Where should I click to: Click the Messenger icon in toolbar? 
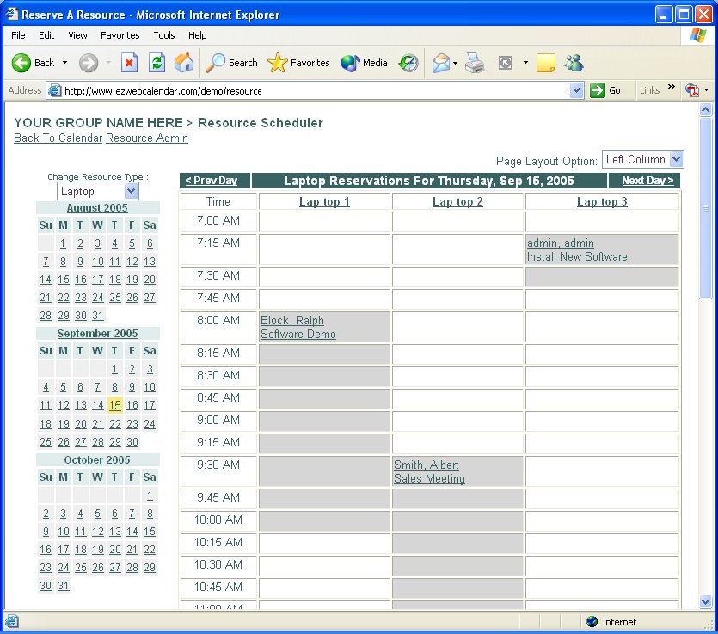point(574,63)
